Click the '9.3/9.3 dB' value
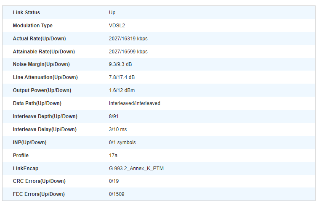 coord(120,64)
